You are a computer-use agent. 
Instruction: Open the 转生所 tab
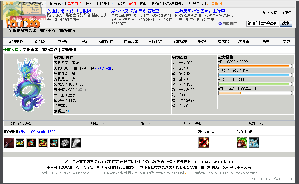click(x=63, y=41)
